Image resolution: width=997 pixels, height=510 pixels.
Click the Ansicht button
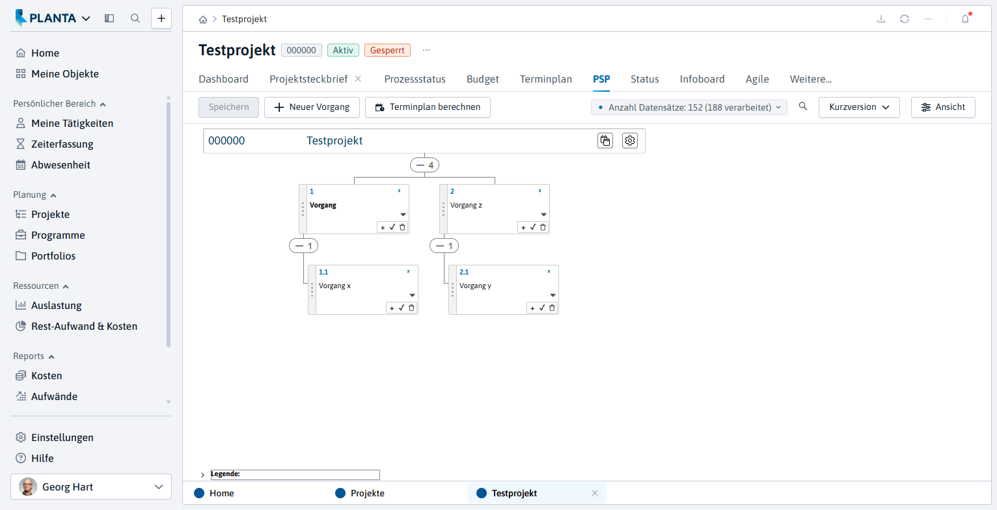[x=943, y=107]
